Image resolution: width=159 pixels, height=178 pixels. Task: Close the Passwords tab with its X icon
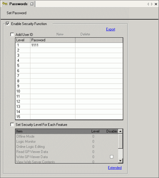coord(32,4)
